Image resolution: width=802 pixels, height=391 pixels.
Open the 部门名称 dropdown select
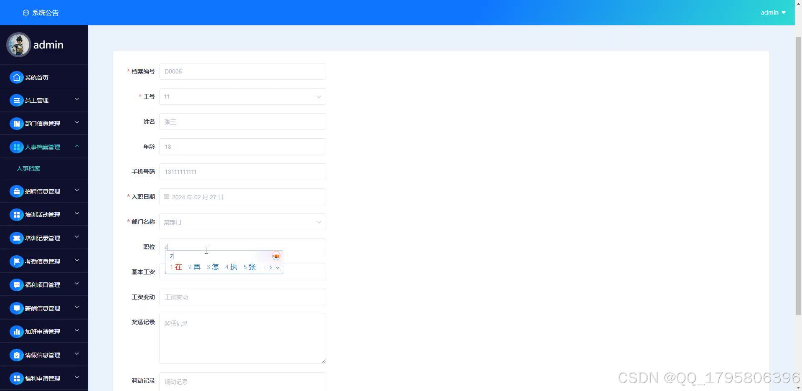tap(243, 222)
